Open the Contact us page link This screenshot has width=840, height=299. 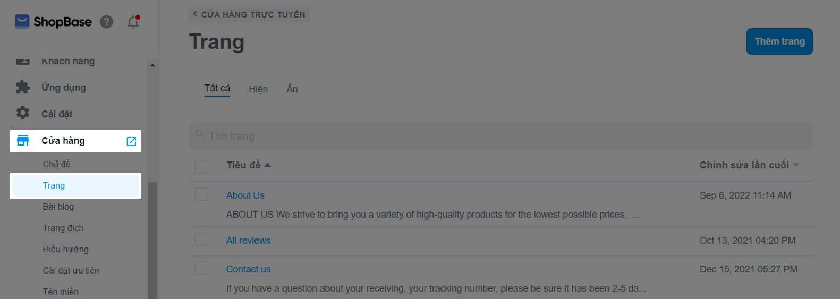[x=248, y=269]
